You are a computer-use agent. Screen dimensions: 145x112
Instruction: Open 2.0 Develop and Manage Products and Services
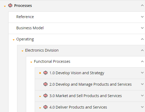coord(91,84)
